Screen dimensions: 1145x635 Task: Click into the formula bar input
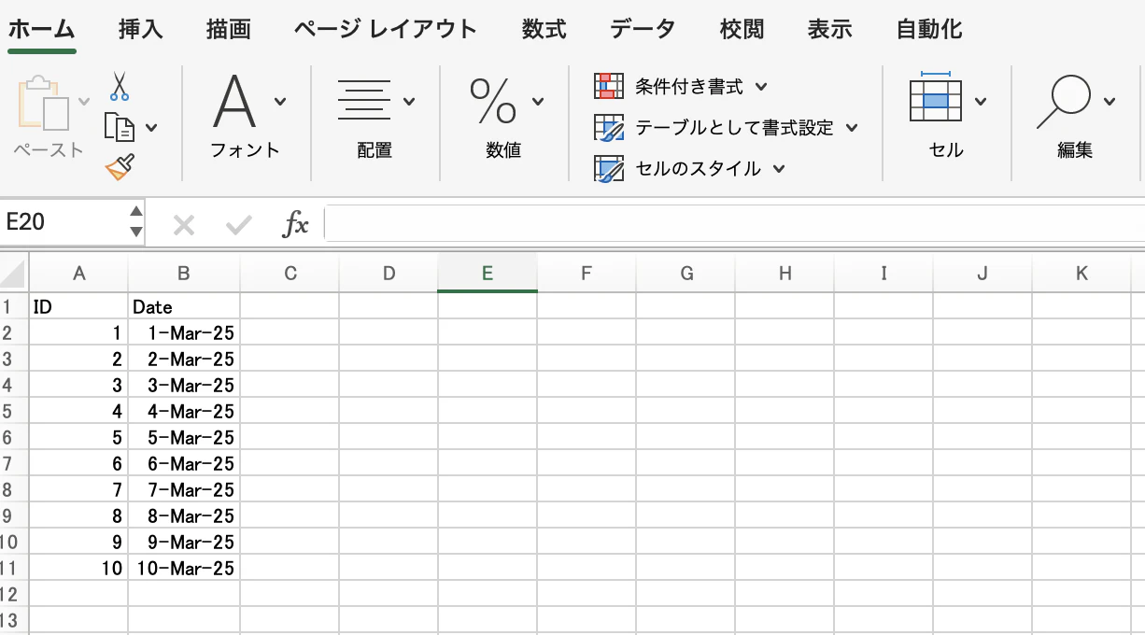tap(734, 224)
